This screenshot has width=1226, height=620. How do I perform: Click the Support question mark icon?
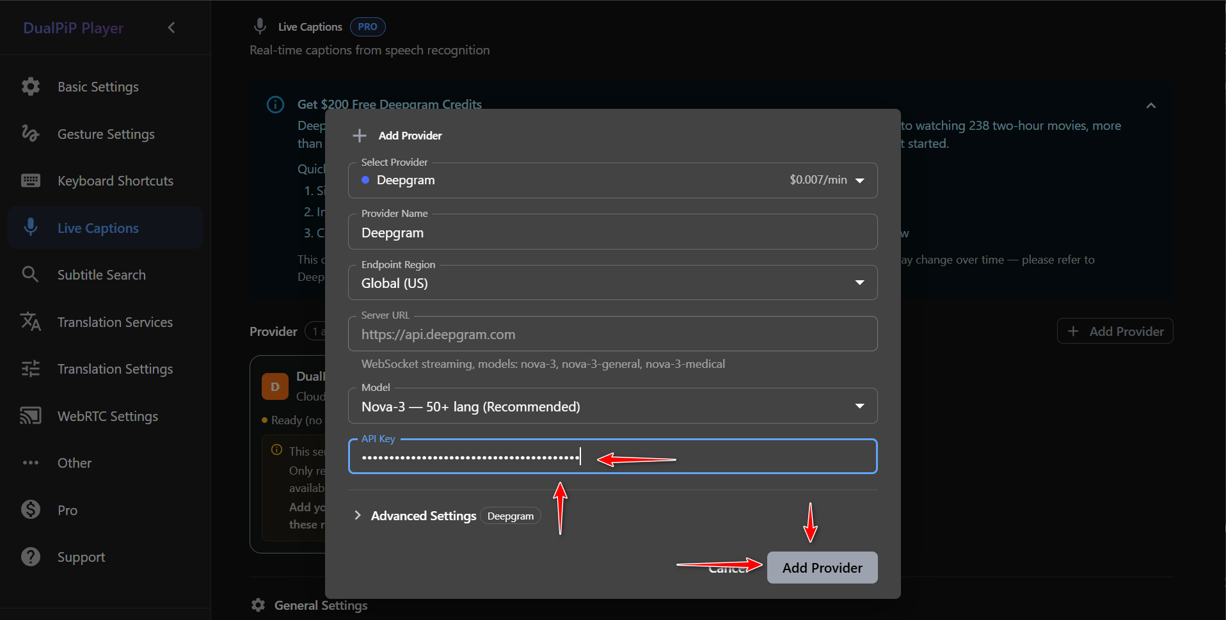(x=31, y=557)
